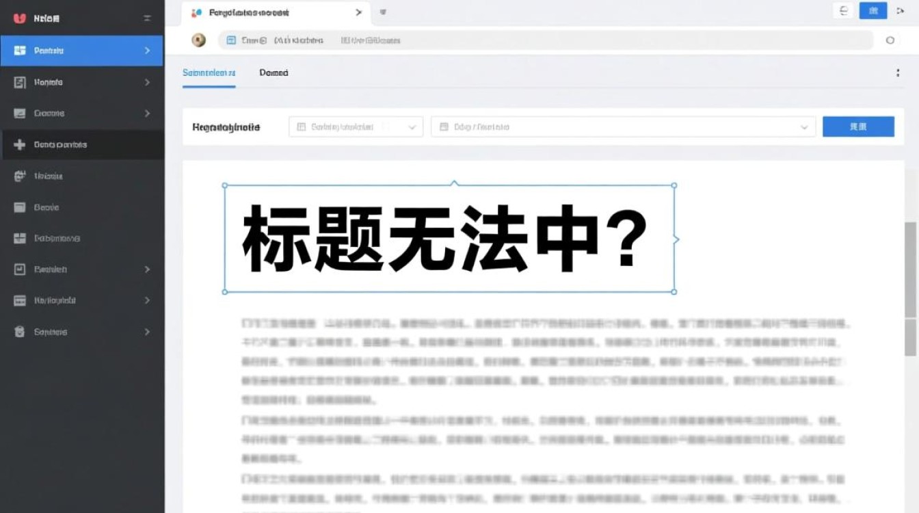Click the vertical scrollbar thumb
The image size is (919, 513).
click(x=910, y=289)
